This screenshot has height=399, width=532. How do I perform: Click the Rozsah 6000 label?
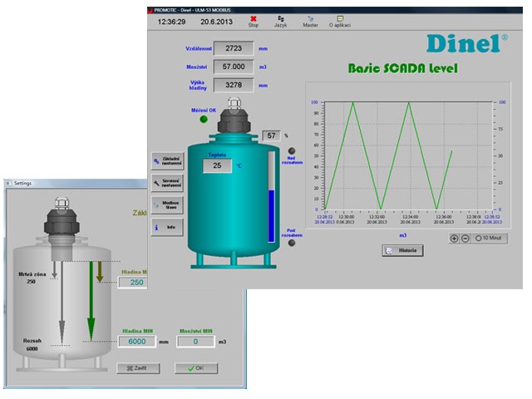(x=32, y=344)
